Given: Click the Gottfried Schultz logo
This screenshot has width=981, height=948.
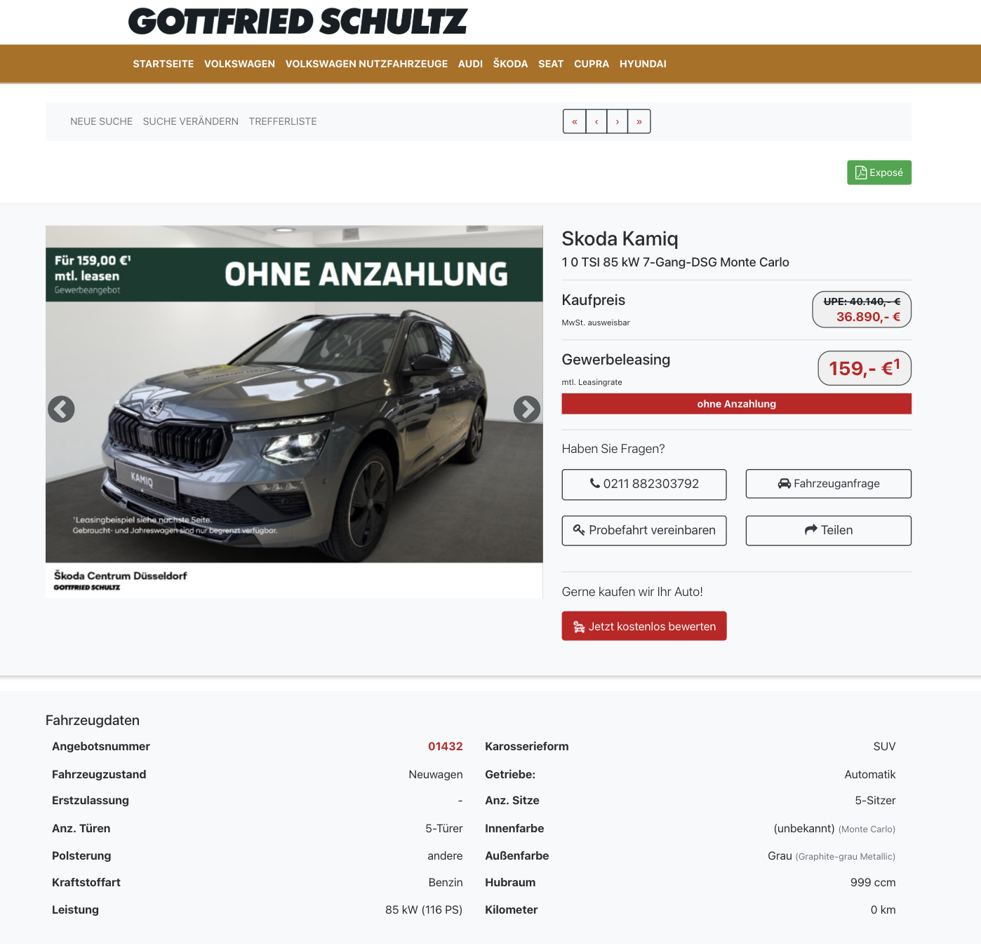Looking at the screenshot, I should pos(298,22).
